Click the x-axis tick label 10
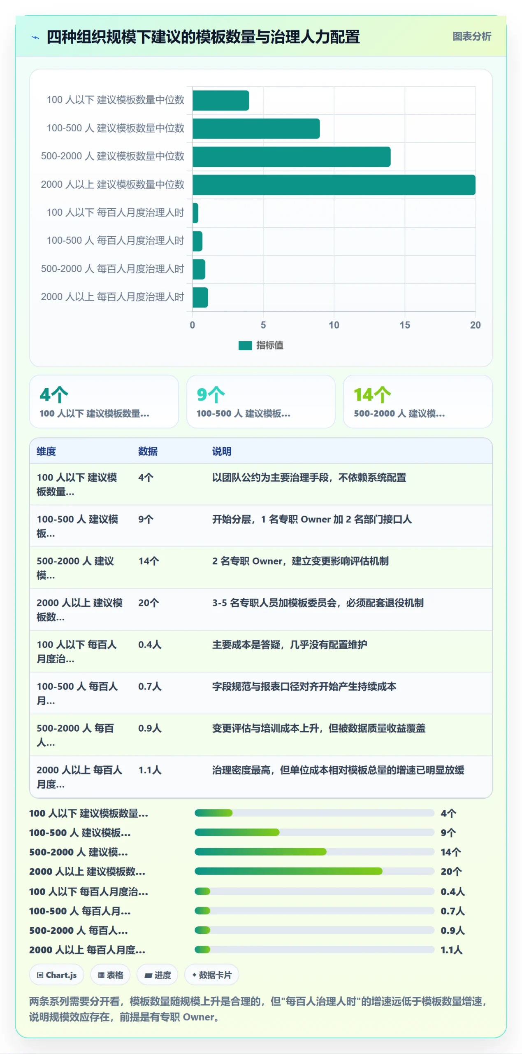Viewport: 522px width, 1054px height. [x=334, y=325]
